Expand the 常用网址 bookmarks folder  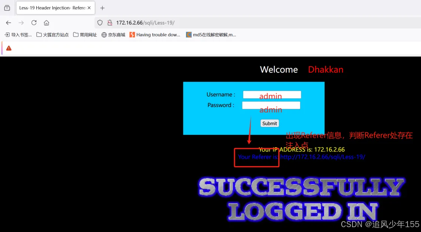click(x=85, y=34)
